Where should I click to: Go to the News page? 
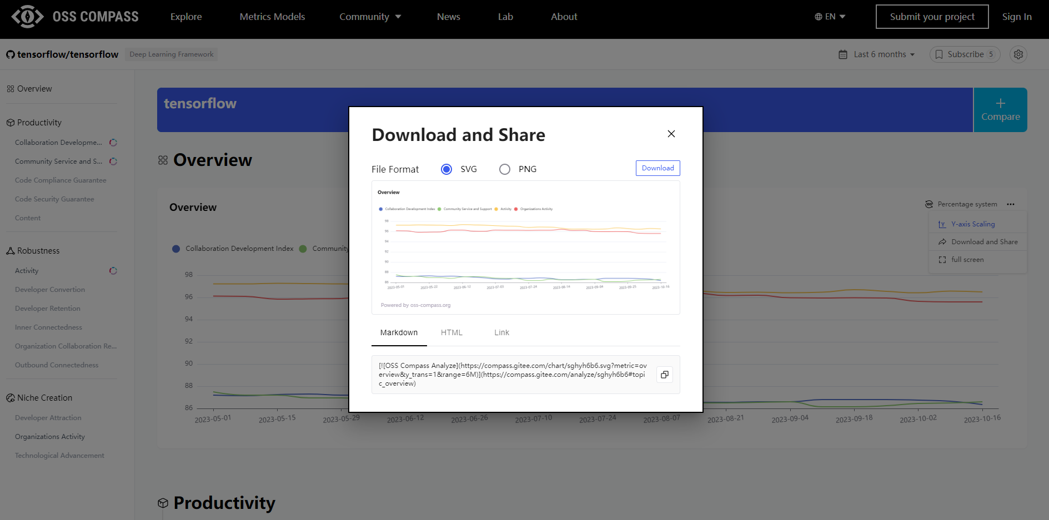tap(448, 17)
